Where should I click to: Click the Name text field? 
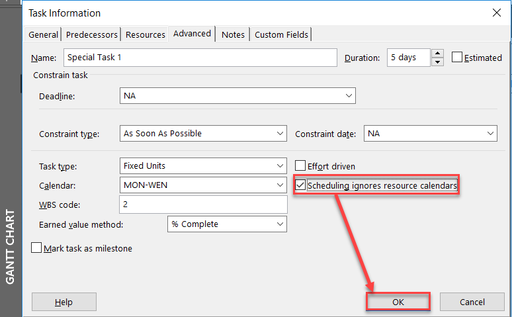pyautogui.click(x=200, y=58)
